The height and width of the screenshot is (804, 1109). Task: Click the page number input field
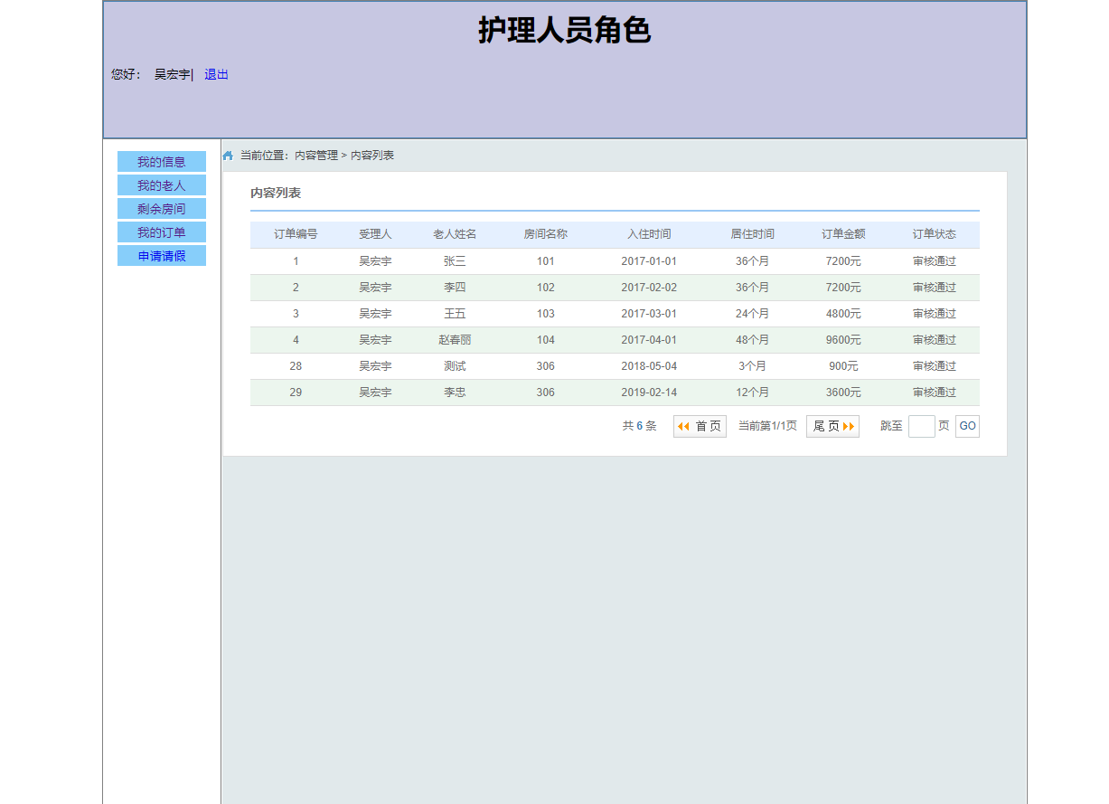[921, 425]
